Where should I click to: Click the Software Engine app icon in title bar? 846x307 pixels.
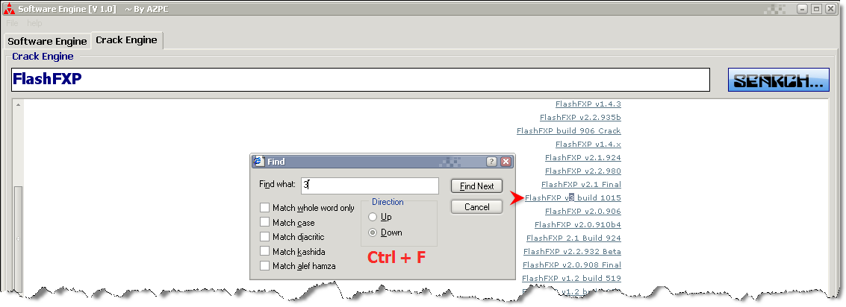(x=8, y=9)
